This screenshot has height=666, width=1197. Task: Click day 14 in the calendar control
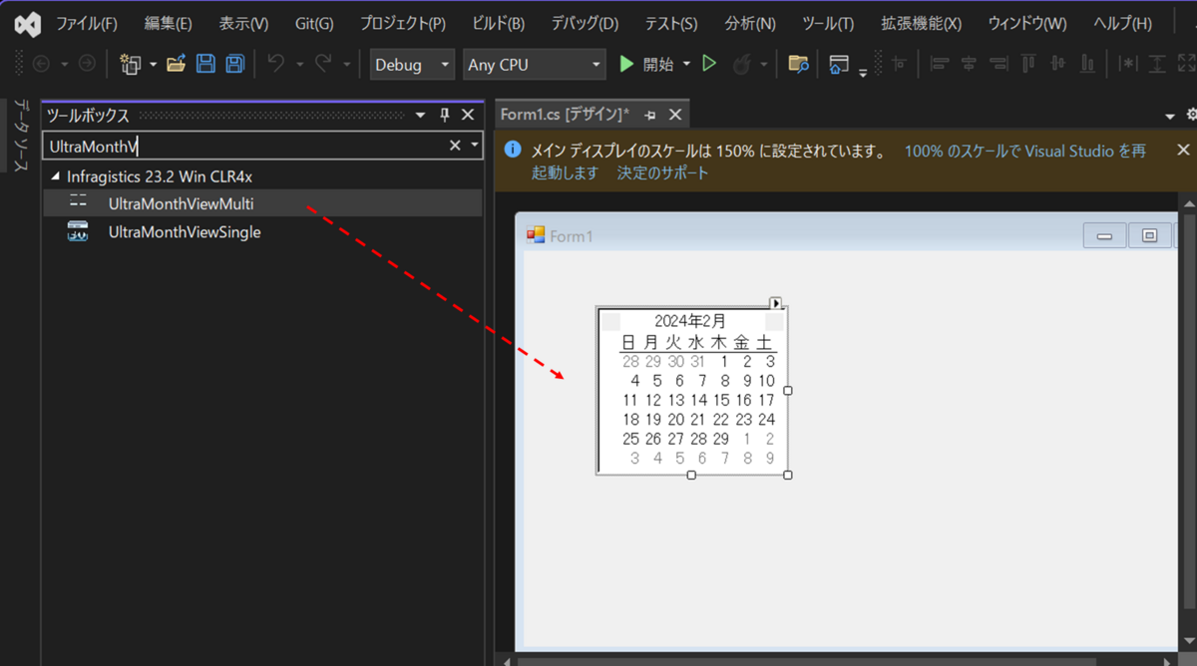[699, 400]
